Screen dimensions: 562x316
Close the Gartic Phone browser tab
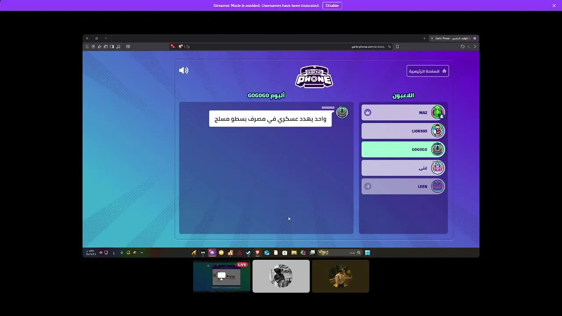432,38
